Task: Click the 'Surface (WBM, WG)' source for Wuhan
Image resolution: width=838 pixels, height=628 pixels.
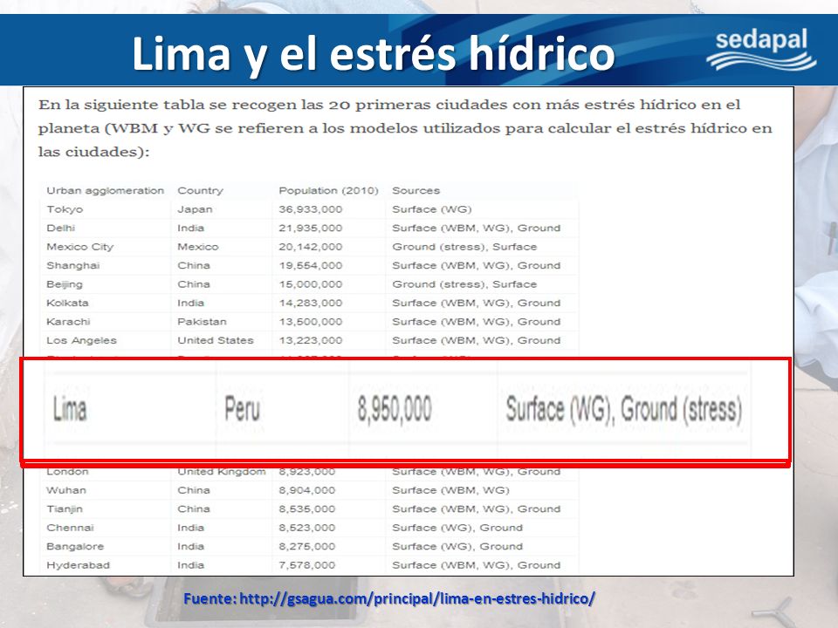Action: pyautogui.click(x=450, y=490)
